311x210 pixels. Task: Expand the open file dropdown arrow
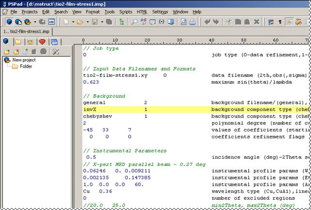click(x=88, y=22)
